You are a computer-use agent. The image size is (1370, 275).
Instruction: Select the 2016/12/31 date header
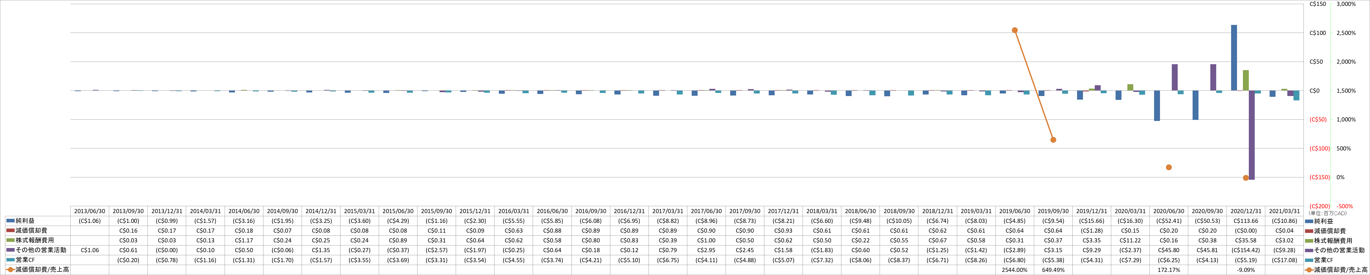tap(629, 211)
